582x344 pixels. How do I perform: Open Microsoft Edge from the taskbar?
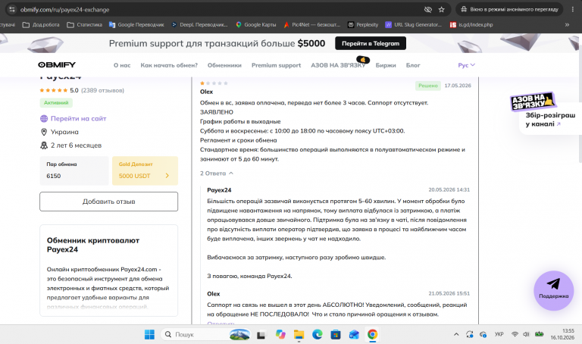(x=317, y=335)
